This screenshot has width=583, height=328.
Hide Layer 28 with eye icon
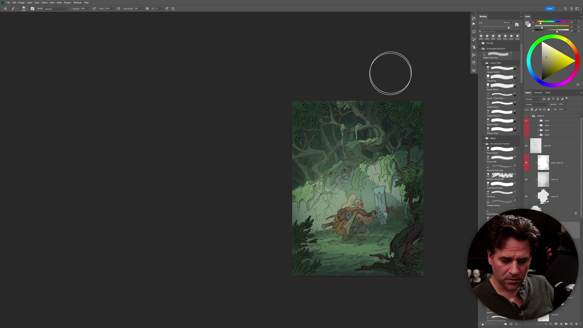click(527, 146)
